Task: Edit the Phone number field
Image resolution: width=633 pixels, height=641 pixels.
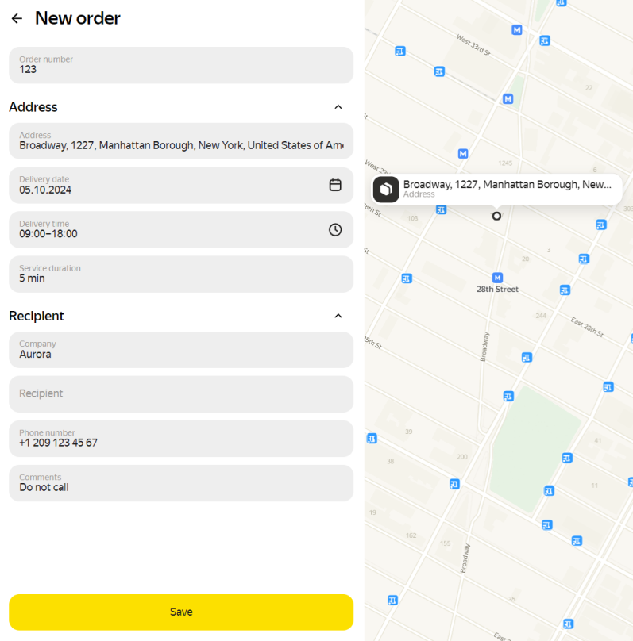Action: pos(181,439)
